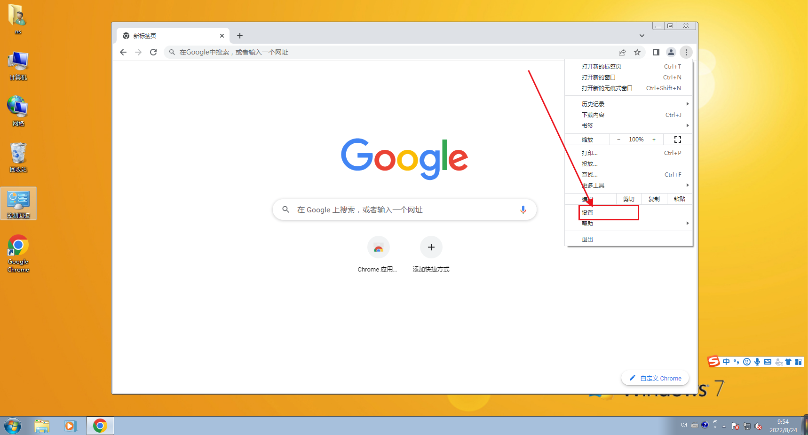Open the ns folder on desktop
The height and width of the screenshot is (435, 808).
(17, 19)
